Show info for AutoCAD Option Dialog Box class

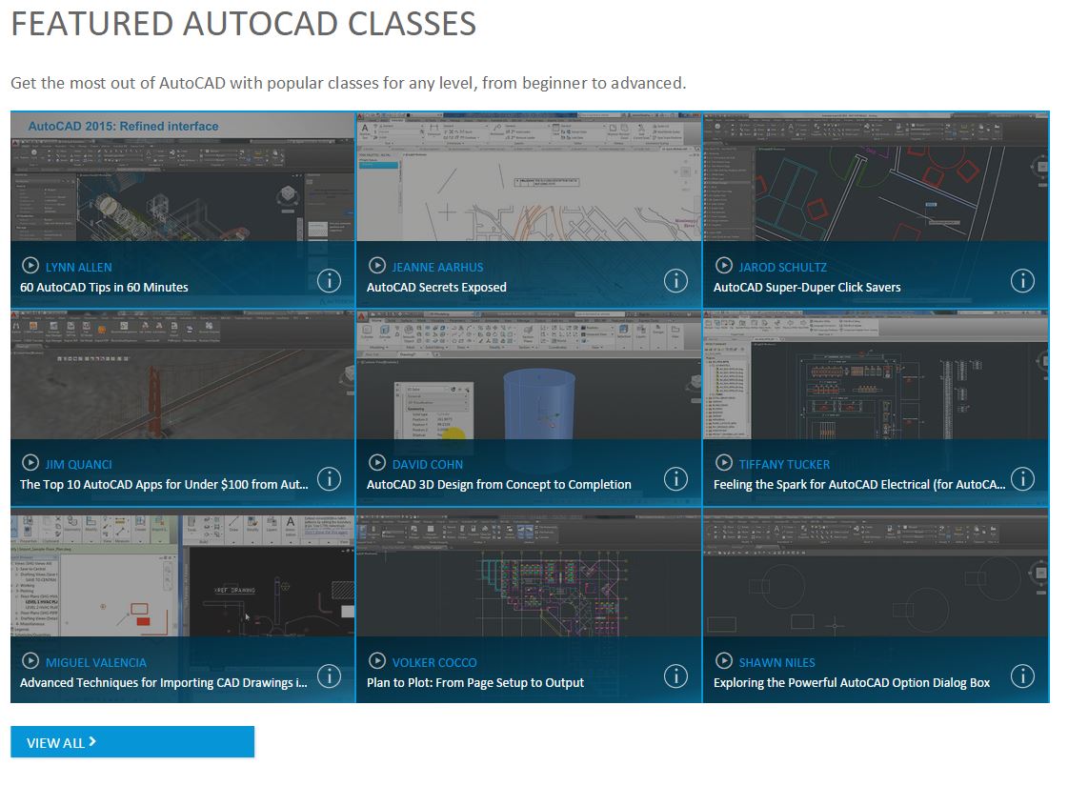point(1022,676)
